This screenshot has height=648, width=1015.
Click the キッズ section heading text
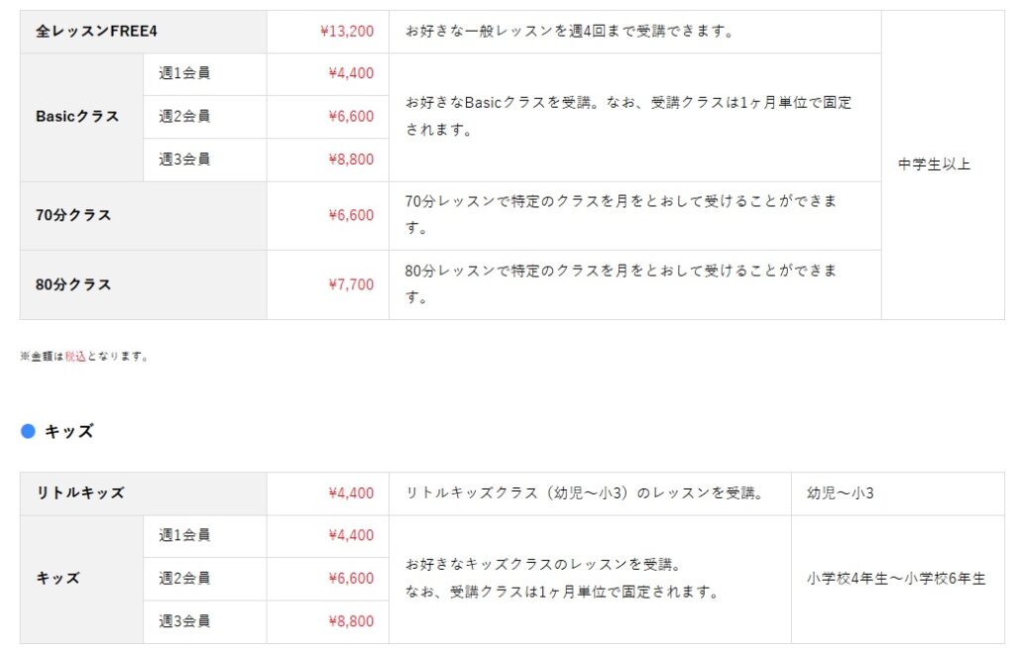tap(69, 431)
